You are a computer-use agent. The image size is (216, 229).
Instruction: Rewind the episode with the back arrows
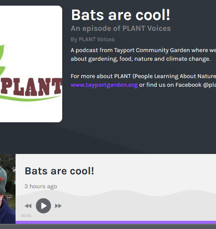pyautogui.click(x=28, y=206)
